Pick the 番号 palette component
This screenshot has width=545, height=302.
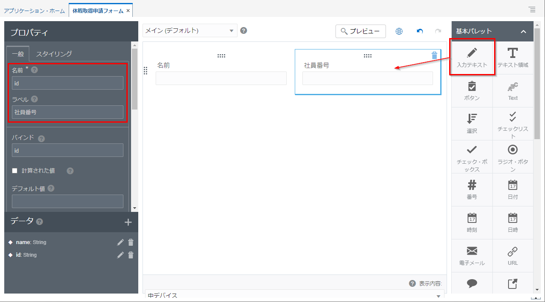pyautogui.click(x=472, y=189)
